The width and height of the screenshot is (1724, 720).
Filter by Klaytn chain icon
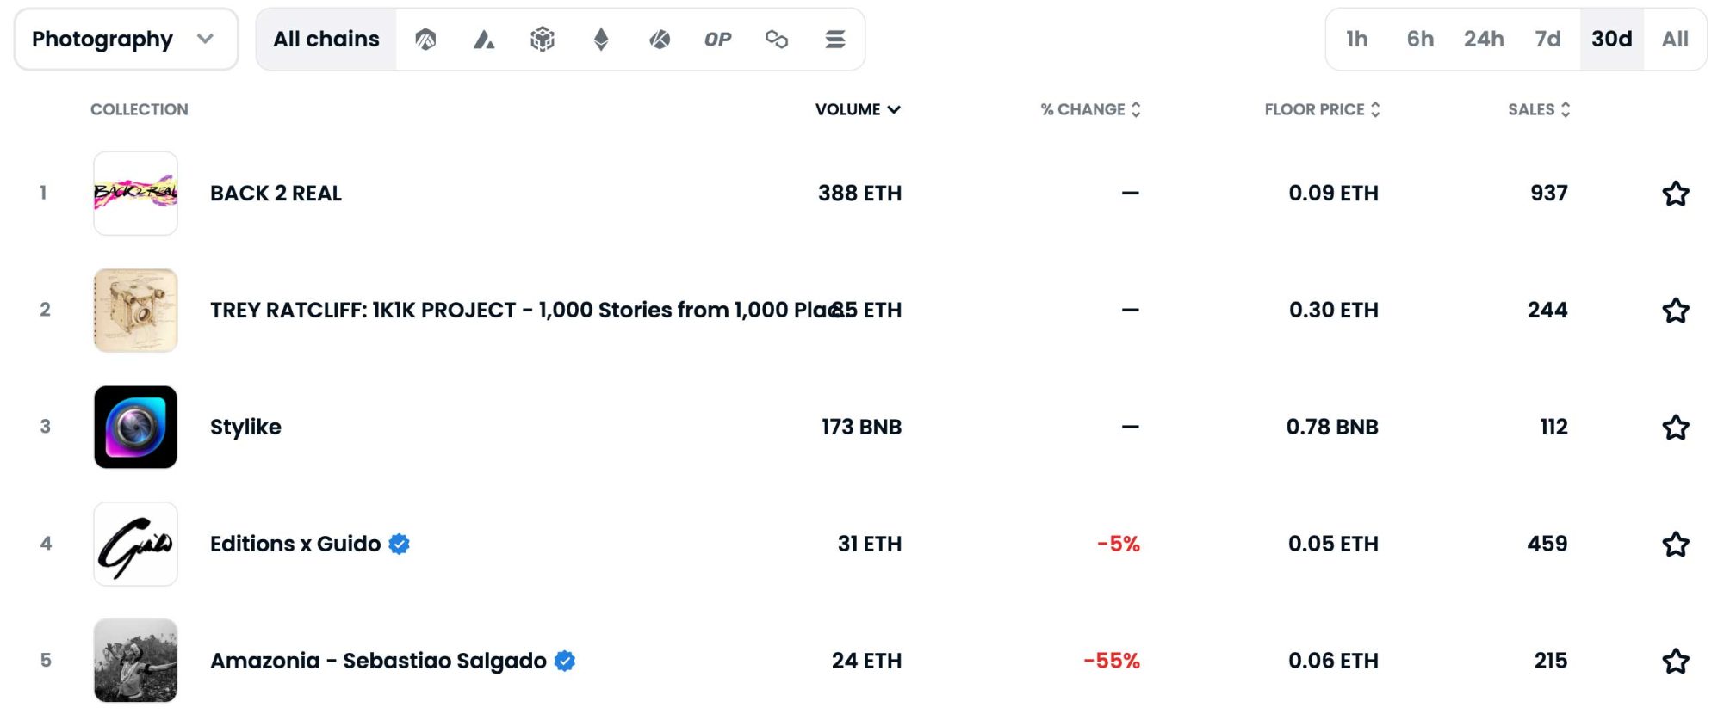[660, 40]
